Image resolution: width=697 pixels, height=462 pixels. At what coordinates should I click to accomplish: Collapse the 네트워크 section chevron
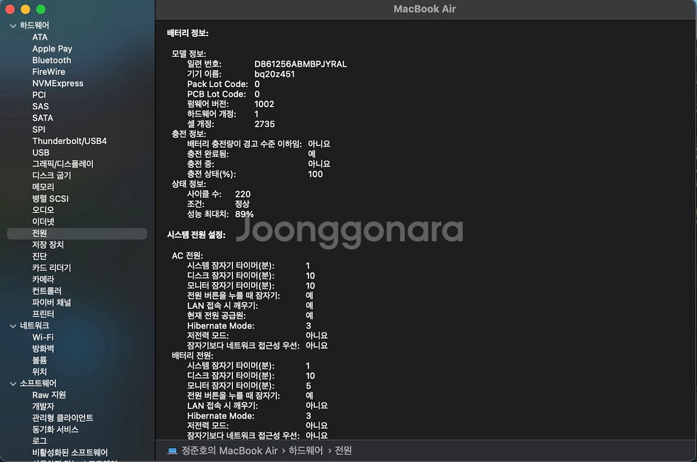13,326
